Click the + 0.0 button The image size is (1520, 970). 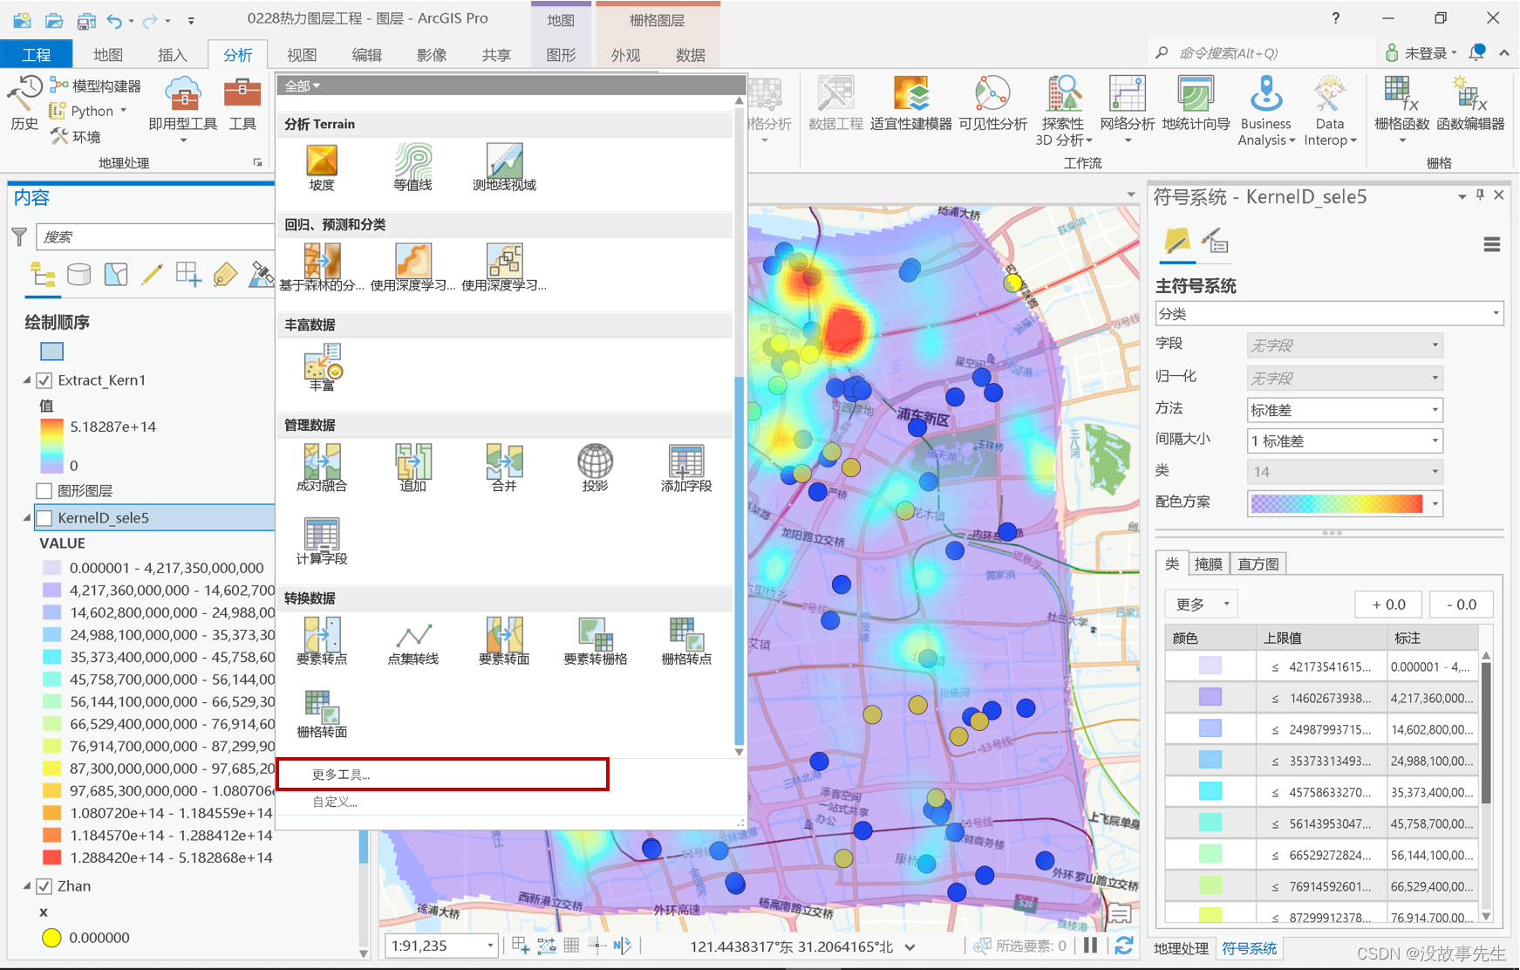[x=1388, y=604]
